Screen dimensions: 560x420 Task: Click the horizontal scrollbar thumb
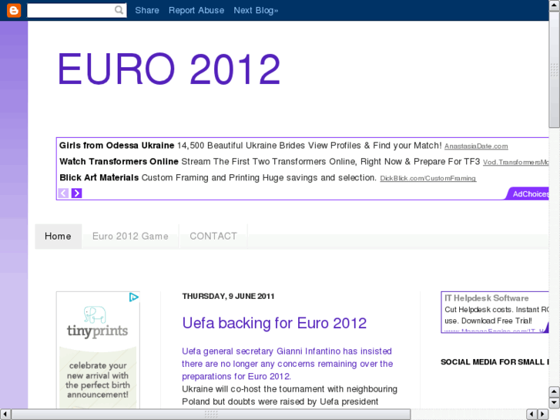[x=211, y=415]
